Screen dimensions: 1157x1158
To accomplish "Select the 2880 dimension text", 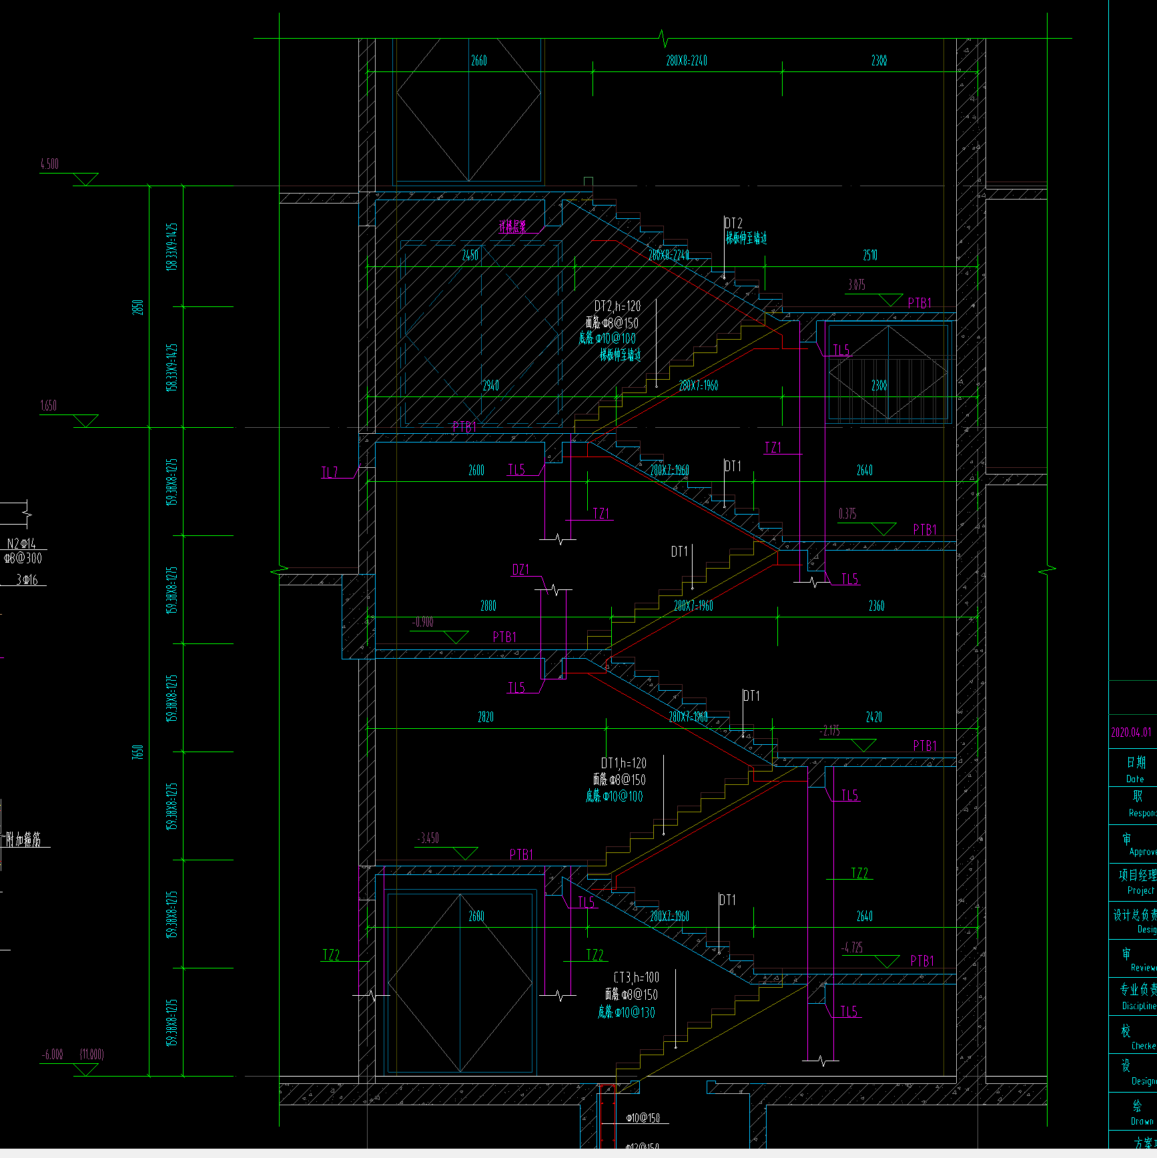I will pos(488,606).
